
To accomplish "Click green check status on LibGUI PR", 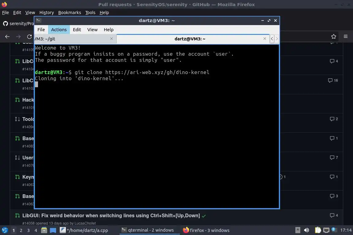I will 204,216.
